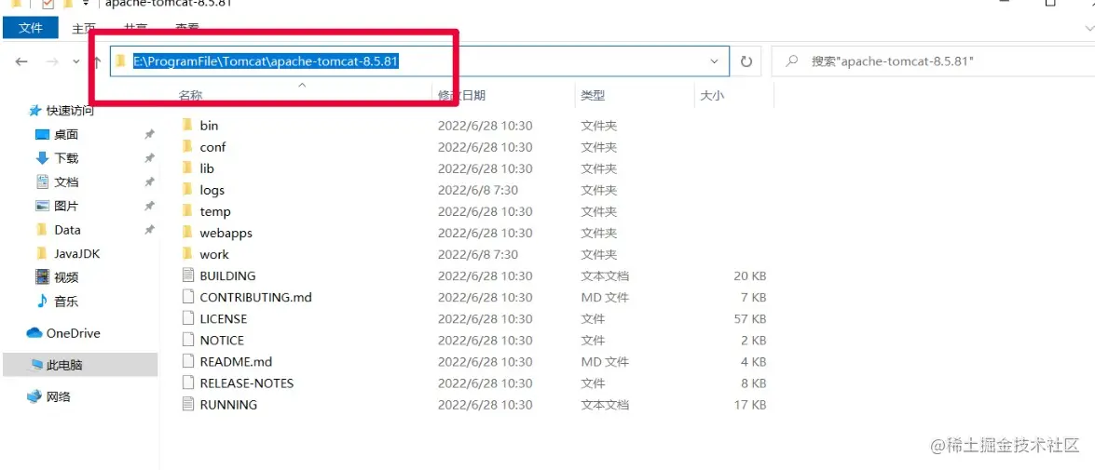Screen dimensions: 1095x470
Task: Select the lib folder icon
Action: click(187, 168)
